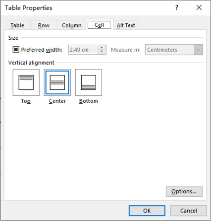Open the Measure in Centimeters dropdown

(174, 50)
